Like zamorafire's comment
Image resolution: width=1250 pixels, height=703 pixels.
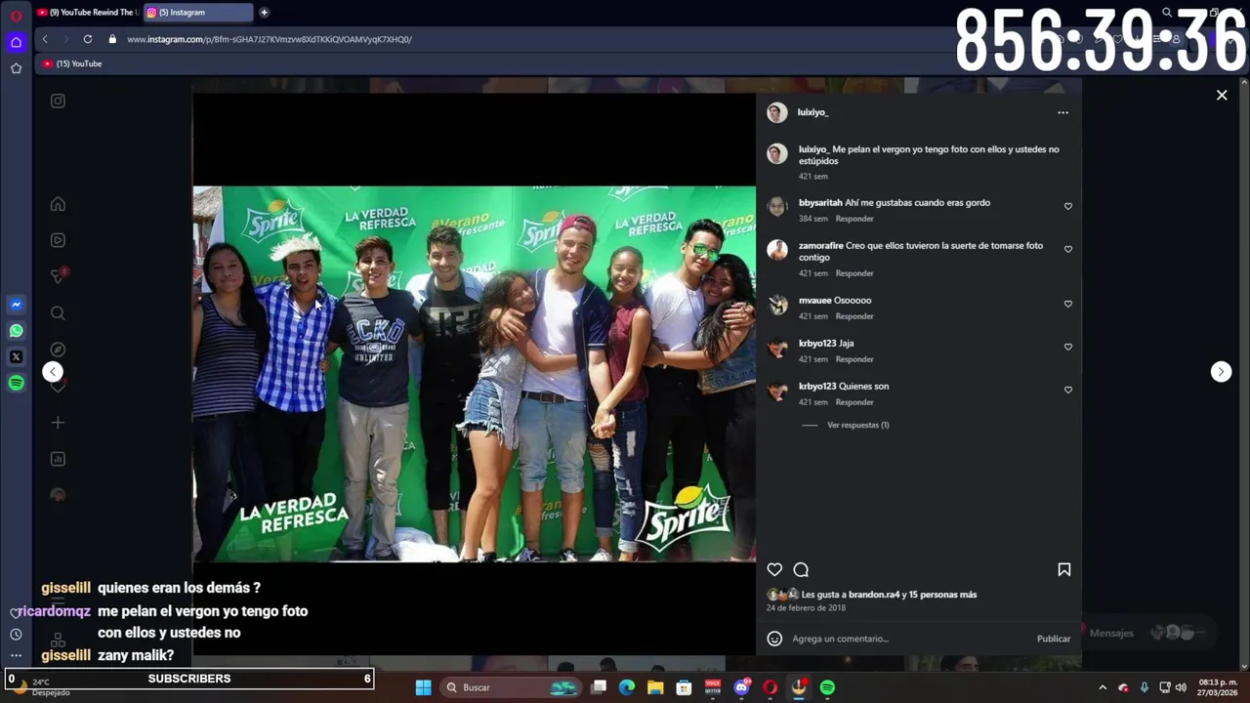coord(1067,249)
